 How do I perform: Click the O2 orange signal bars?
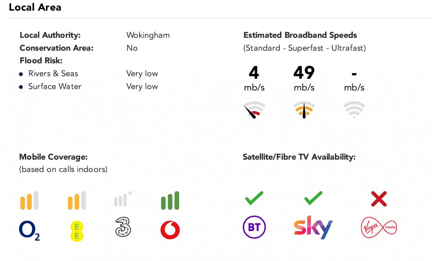[x=29, y=201]
